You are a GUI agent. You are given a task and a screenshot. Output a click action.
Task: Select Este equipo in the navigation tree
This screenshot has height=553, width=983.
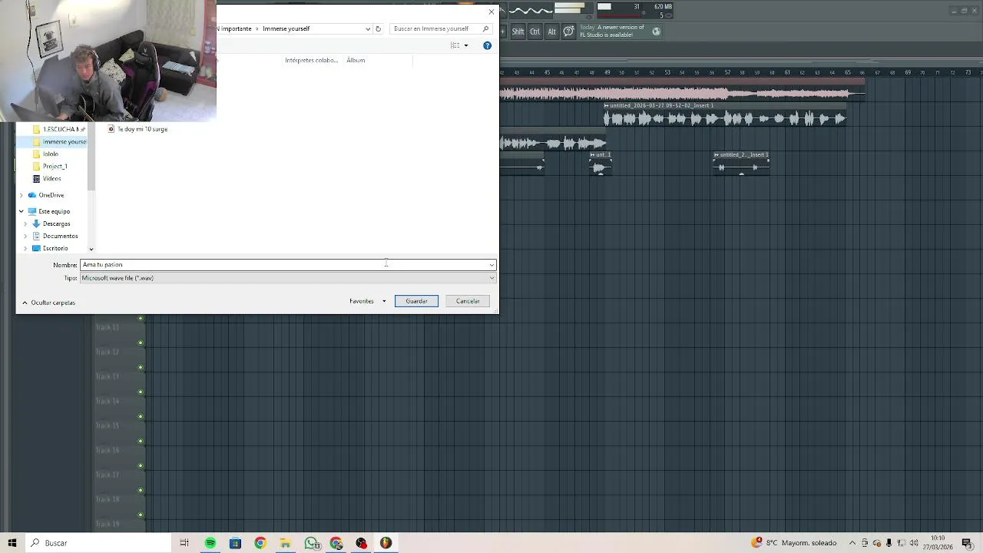coord(48,211)
